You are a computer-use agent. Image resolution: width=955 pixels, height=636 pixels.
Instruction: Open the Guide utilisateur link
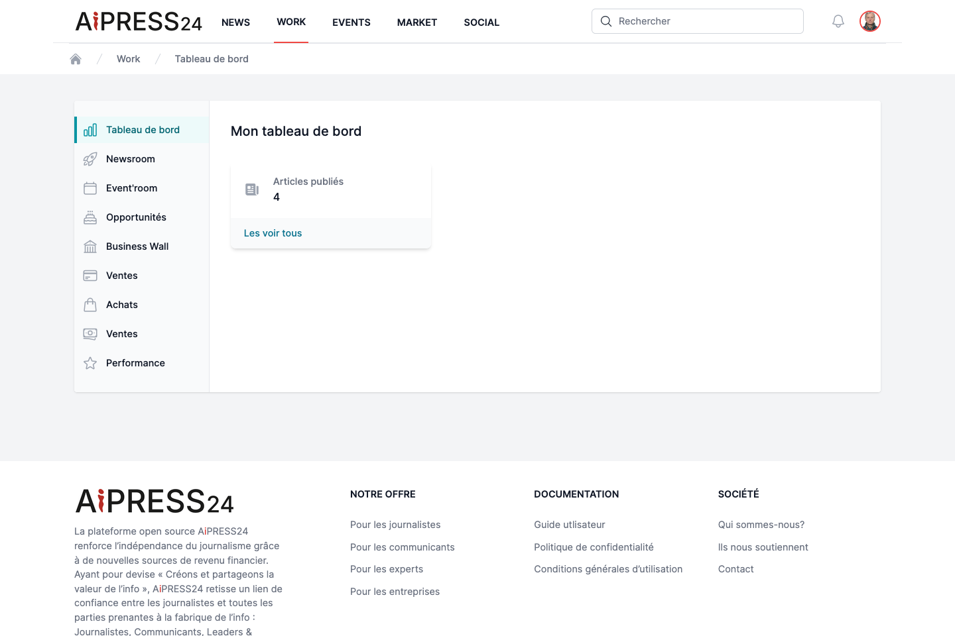pyautogui.click(x=570, y=525)
